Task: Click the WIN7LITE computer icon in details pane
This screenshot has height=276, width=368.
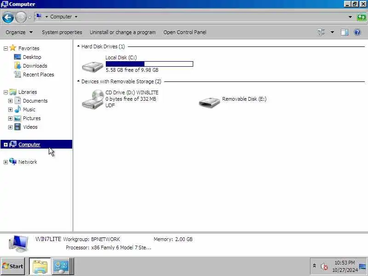Action: (x=18, y=244)
